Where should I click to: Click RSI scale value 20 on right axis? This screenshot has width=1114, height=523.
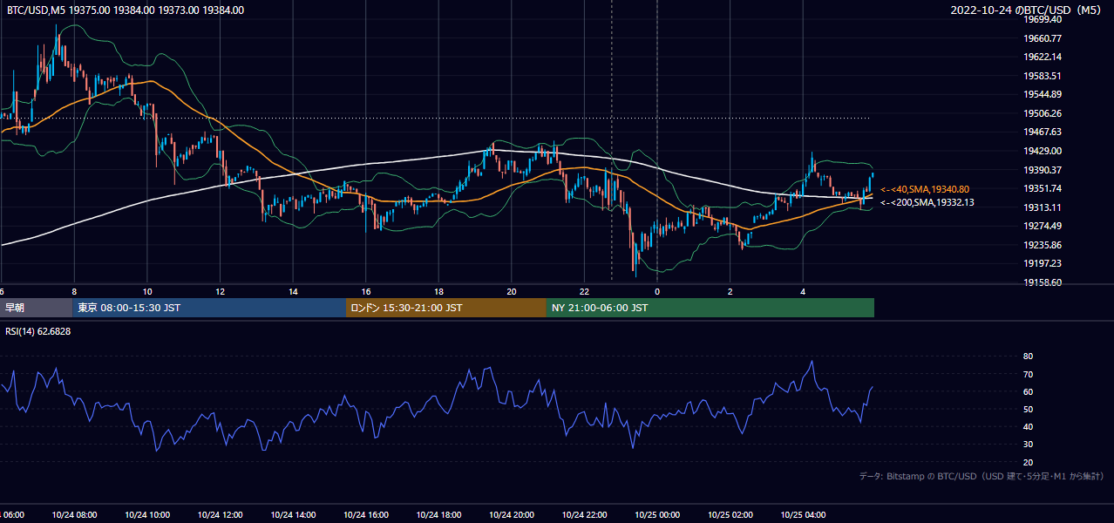click(1029, 462)
